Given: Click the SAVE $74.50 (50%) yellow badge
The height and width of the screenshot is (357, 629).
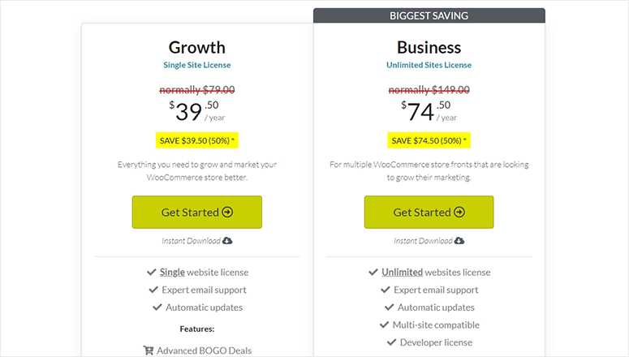Looking at the screenshot, I should [x=429, y=140].
